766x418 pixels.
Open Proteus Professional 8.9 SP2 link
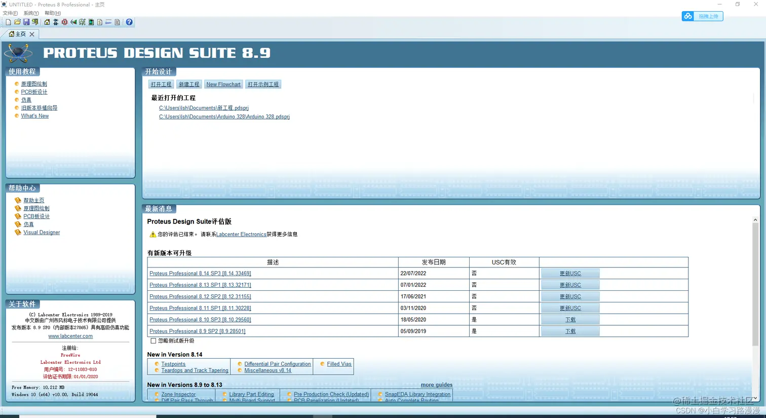coord(198,331)
